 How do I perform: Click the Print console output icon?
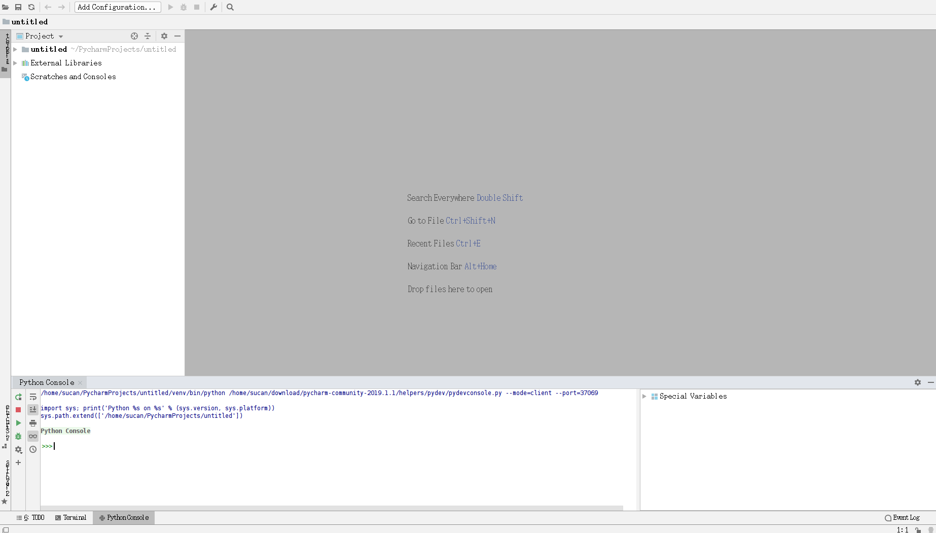[33, 423]
